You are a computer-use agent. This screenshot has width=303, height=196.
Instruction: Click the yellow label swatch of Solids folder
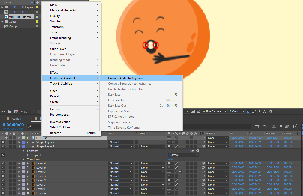(x=37, y=22)
